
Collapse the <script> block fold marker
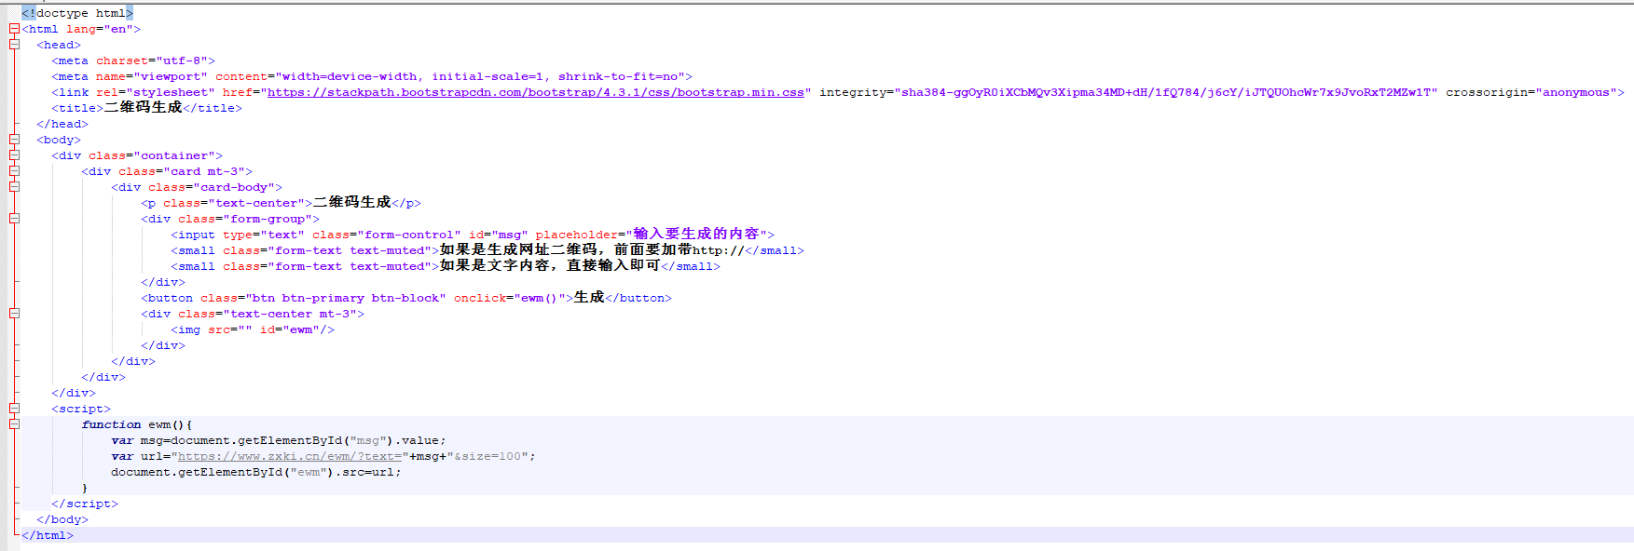14,409
